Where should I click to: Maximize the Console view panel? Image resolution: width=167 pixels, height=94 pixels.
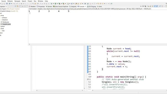click(x=166, y=6)
